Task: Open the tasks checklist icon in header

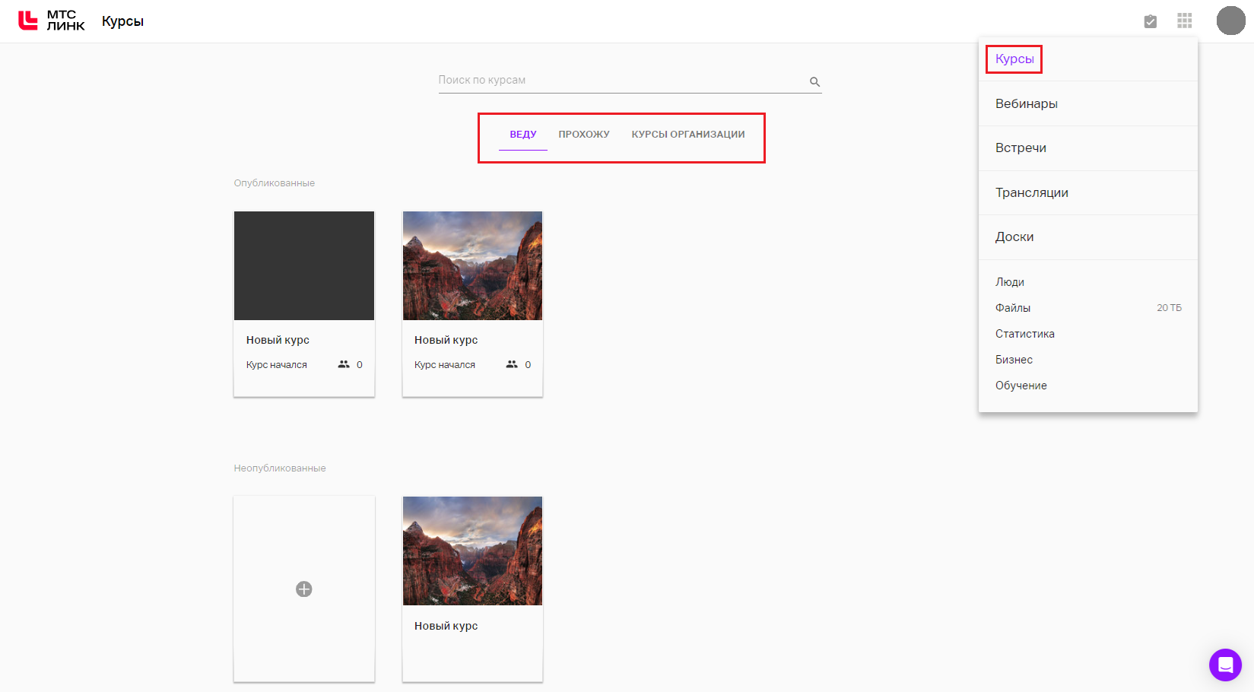Action: tap(1151, 21)
